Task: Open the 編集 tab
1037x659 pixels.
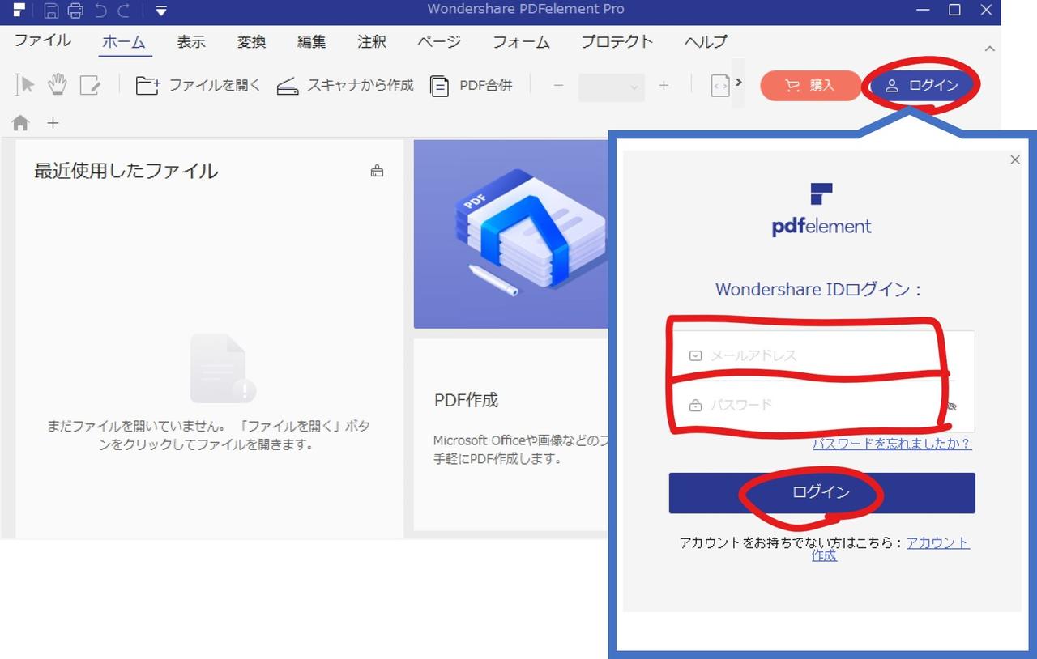Action: [x=312, y=42]
